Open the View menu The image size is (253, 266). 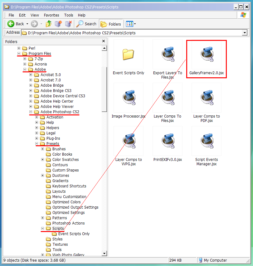pyautogui.click(x=35, y=15)
